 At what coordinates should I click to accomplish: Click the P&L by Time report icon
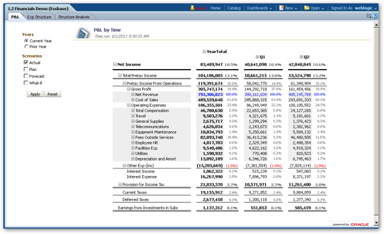pyautogui.click(x=83, y=33)
